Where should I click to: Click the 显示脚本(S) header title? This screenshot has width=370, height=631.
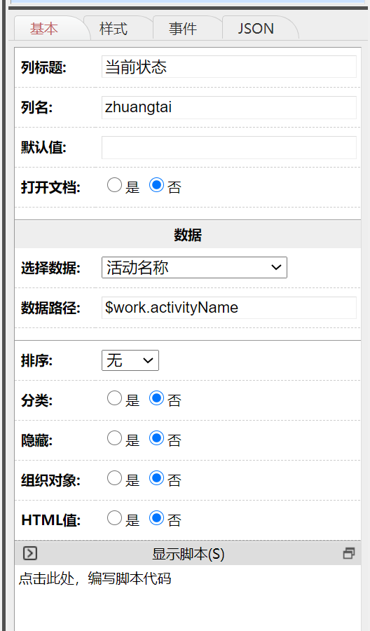(189, 554)
